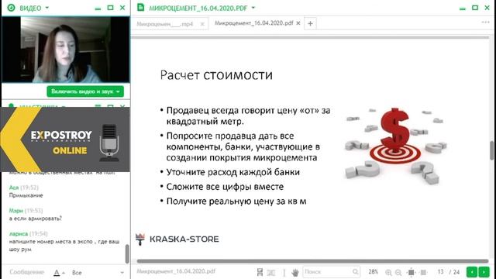Click bullet Сложите все цифры вместе
The image size is (496, 279).
225,187
